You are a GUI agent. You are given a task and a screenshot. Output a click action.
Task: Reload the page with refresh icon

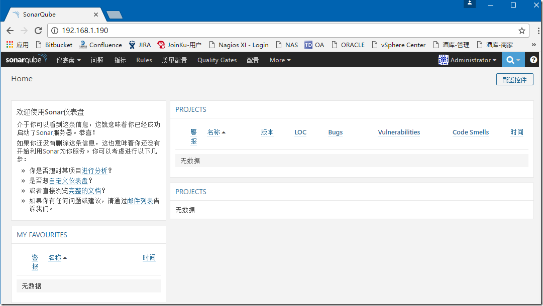pos(38,31)
